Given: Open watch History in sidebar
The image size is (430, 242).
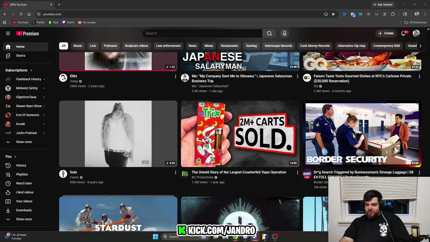Looking at the screenshot, I should pyautogui.click(x=26, y=165).
